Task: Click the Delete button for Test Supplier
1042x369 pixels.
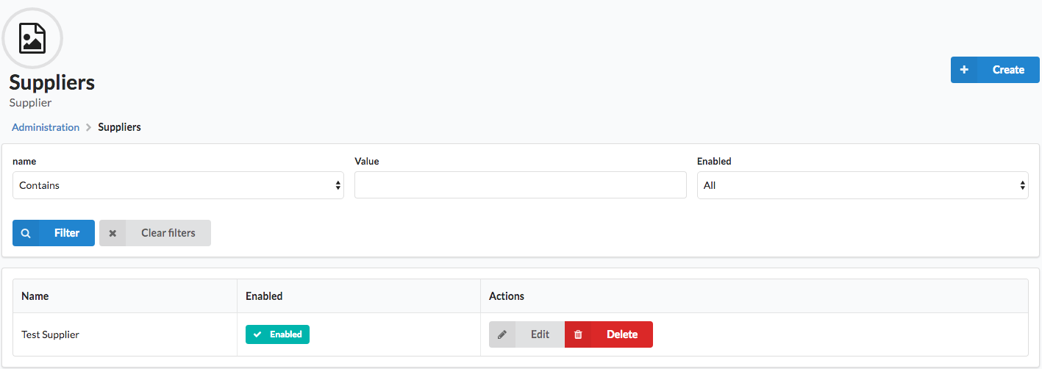Action: 609,334
